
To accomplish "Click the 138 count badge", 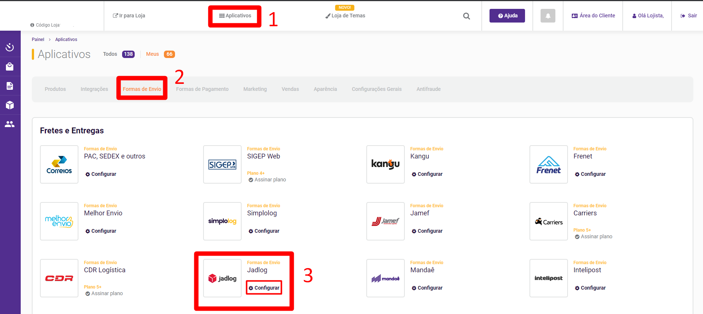I will click(128, 54).
